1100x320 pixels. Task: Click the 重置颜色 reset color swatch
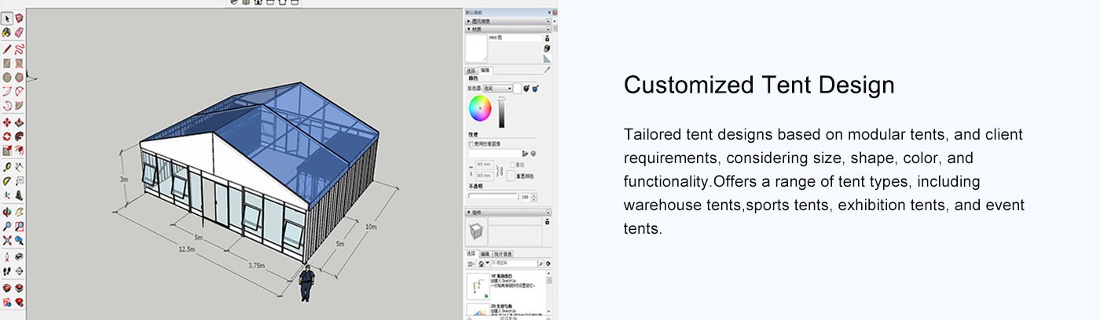(511, 175)
